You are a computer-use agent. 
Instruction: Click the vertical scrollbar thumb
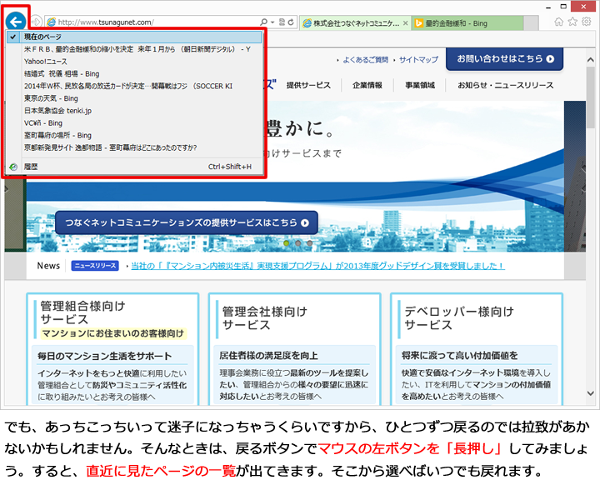[x=591, y=97]
